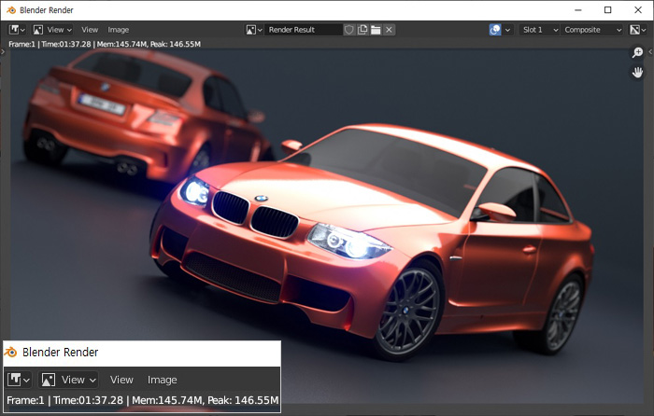The image size is (654, 416).
Task: Expand the right sidebar with the small arrow
Action: point(649,52)
